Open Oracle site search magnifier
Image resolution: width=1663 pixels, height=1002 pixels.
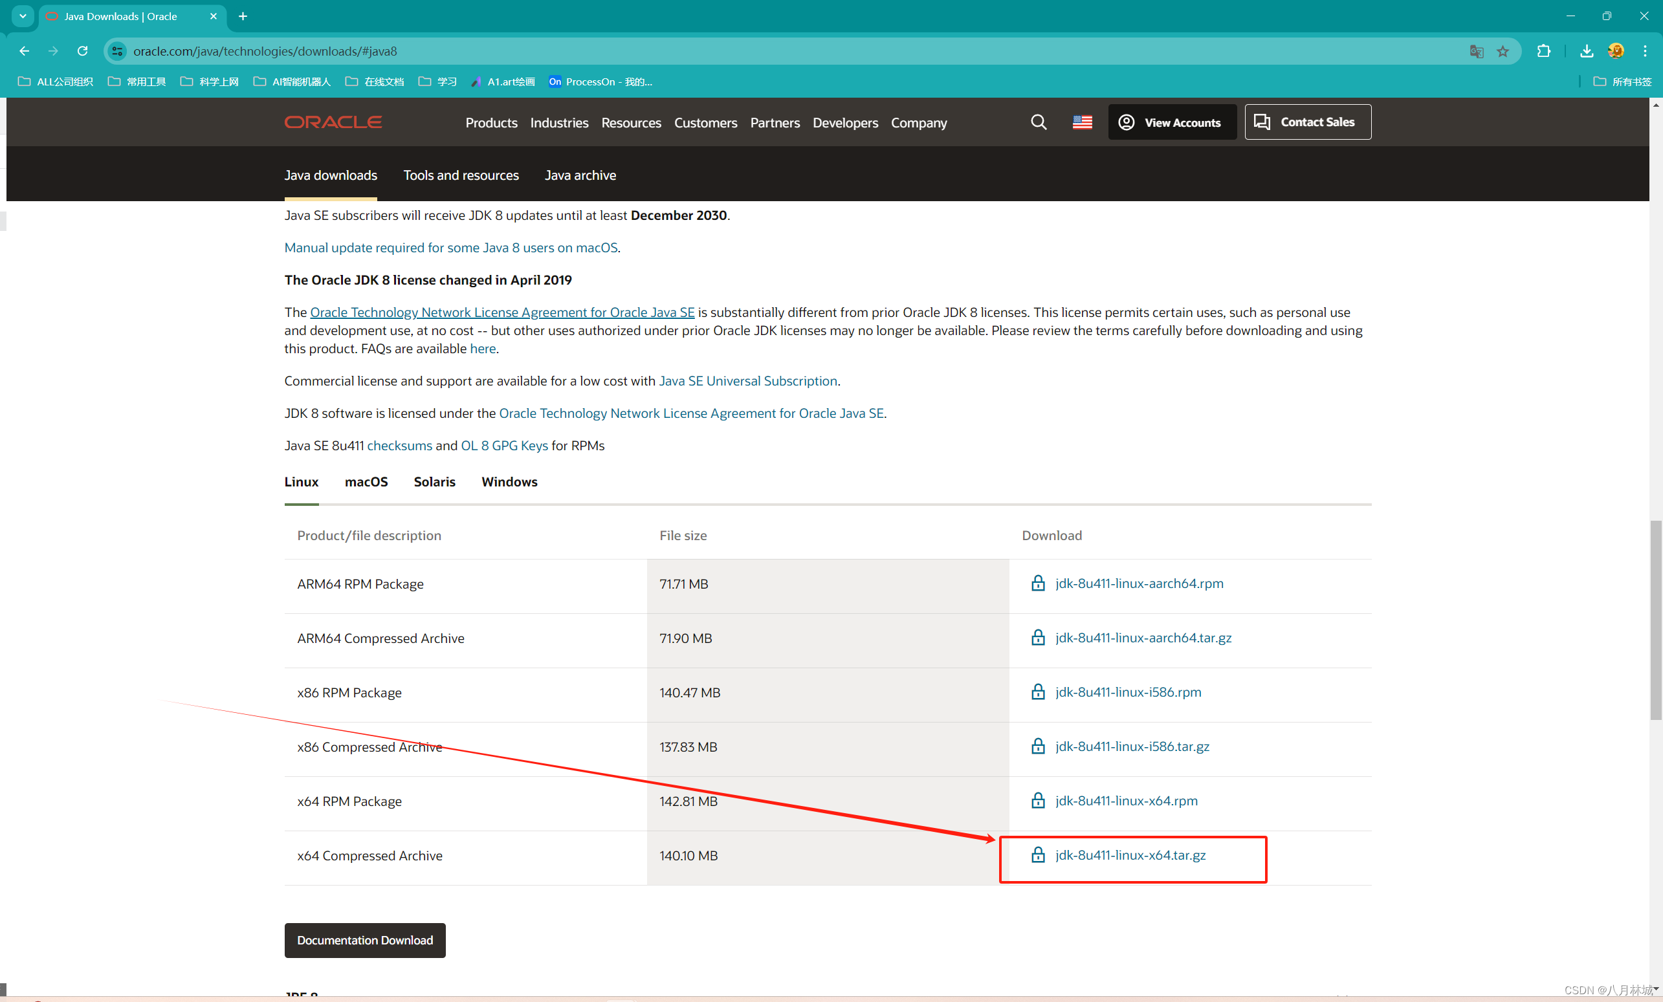pyautogui.click(x=1039, y=122)
